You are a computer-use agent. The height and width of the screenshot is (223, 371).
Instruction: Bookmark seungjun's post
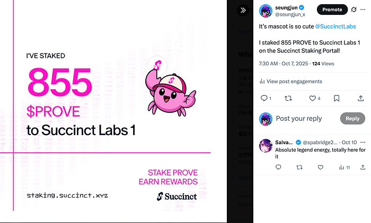[337, 98]
